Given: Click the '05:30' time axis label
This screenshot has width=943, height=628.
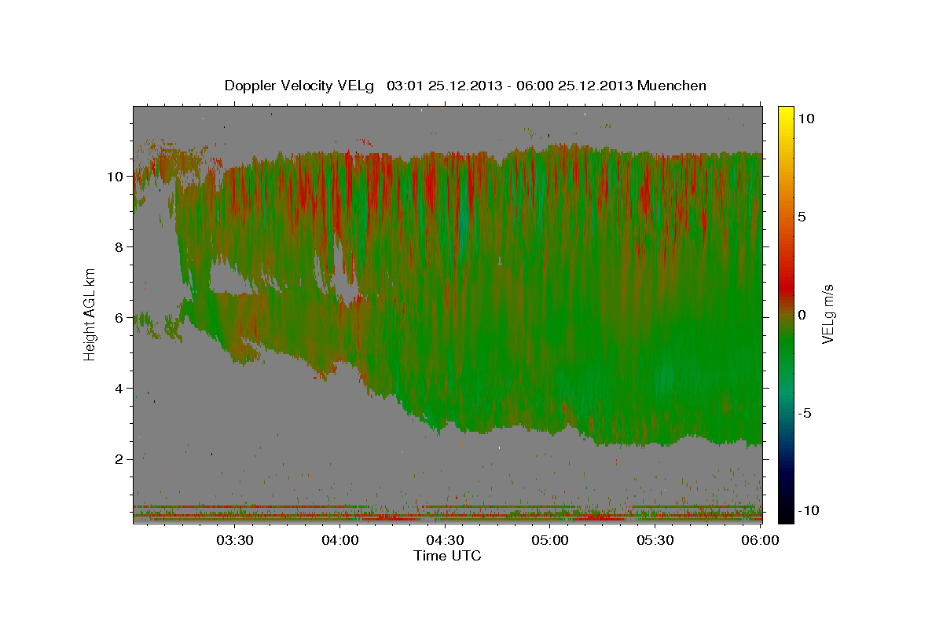Looking at the screenshot, I should (655, 540).
